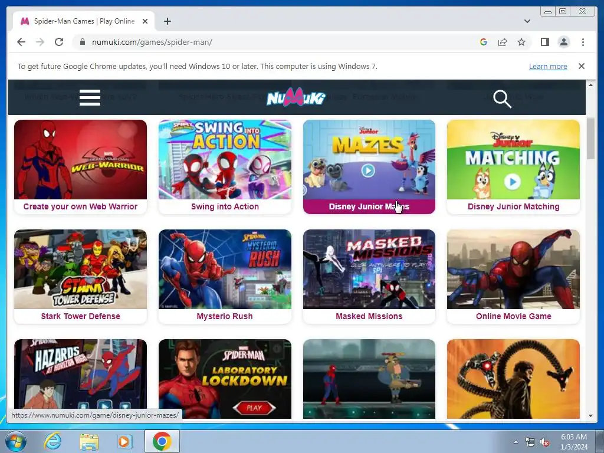Open Online Movie Game title link

514,316
